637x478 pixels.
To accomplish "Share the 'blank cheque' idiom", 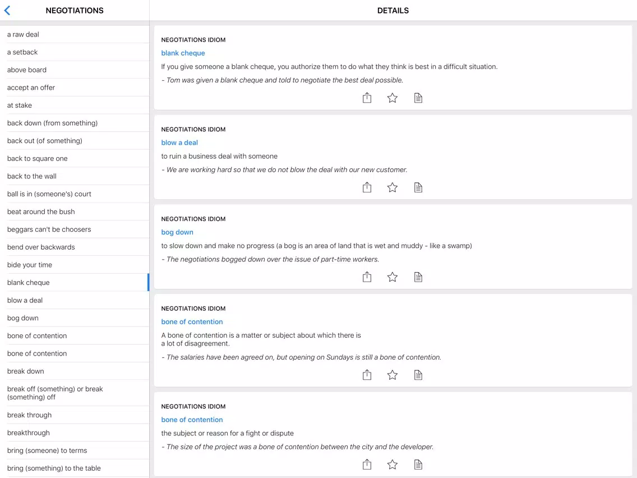I will [367, 98].
